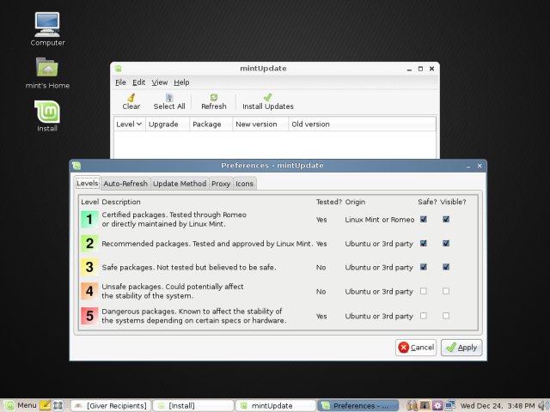Click the green level 1 badge
Image resolution: width=550 pixels, height=412 pixels.
89,220
